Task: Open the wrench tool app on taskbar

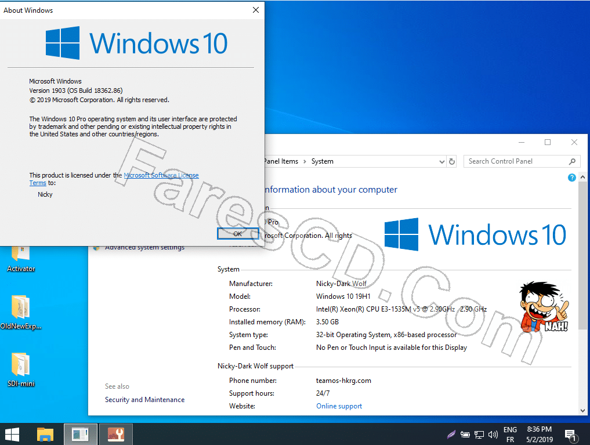Action: pyautogui.click(x=116, y=435)
